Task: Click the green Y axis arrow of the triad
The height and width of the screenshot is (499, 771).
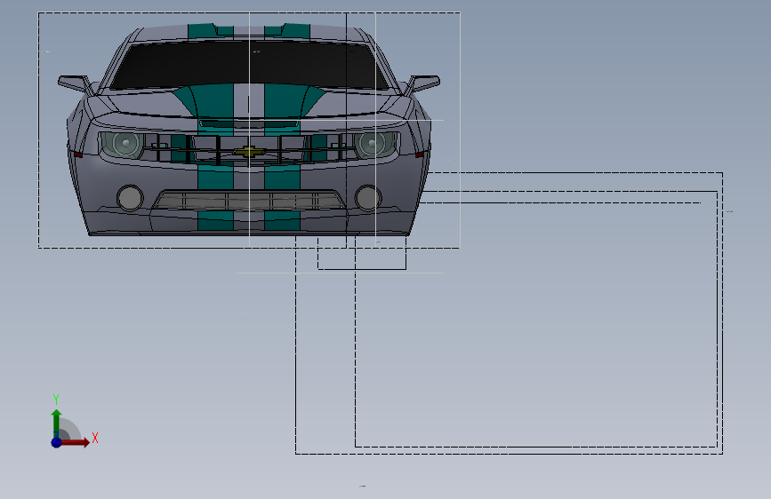Action: (x=56, y=423)
